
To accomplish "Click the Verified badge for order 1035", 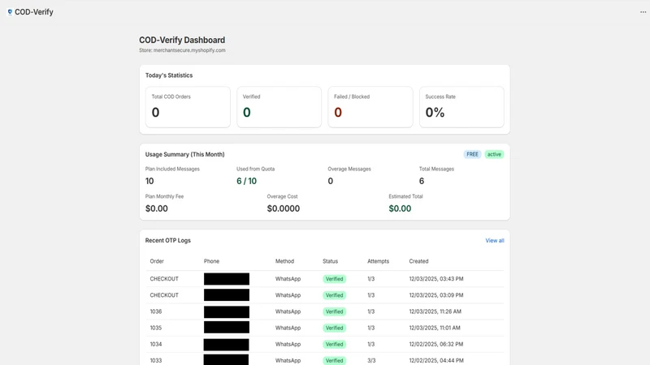I will click(x=334, y=328).
